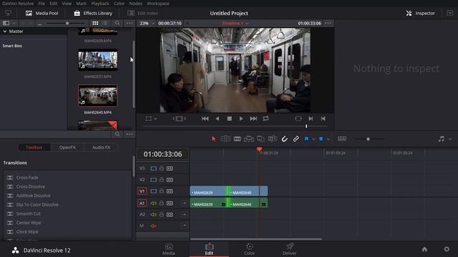Activate the Blade edit tool

coord(237,139)
